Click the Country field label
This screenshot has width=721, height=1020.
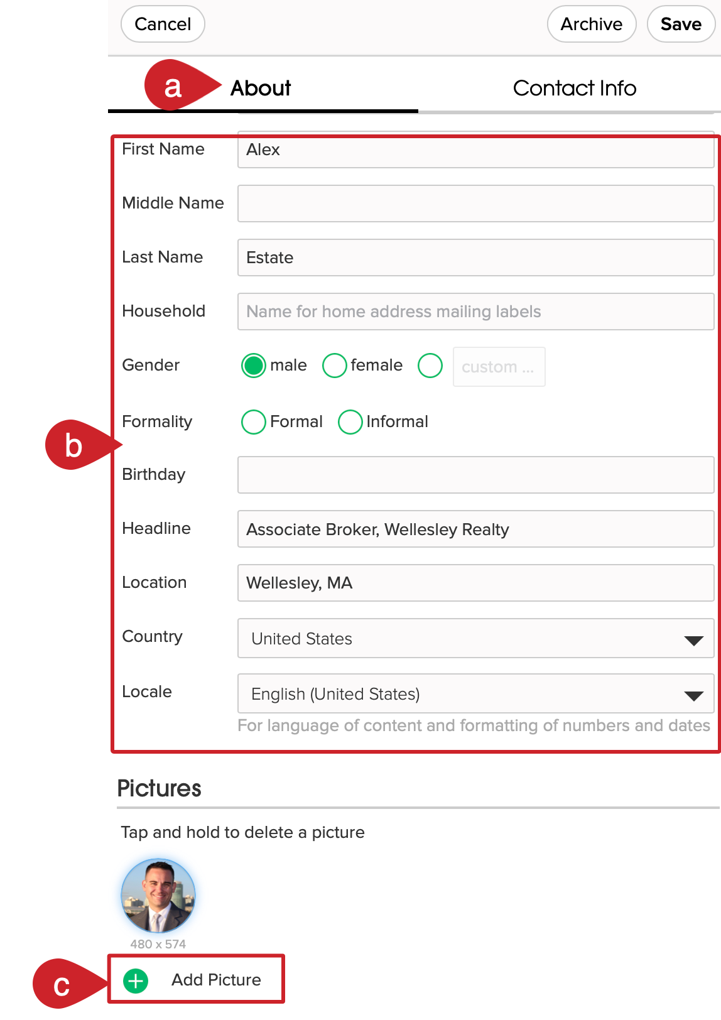coord(152,636)
